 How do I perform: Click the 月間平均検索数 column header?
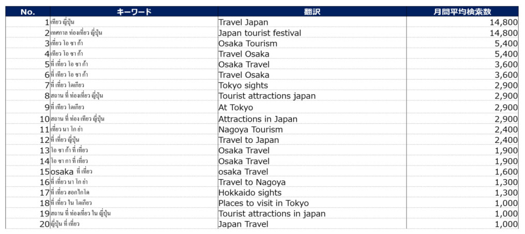coord(463,12)
